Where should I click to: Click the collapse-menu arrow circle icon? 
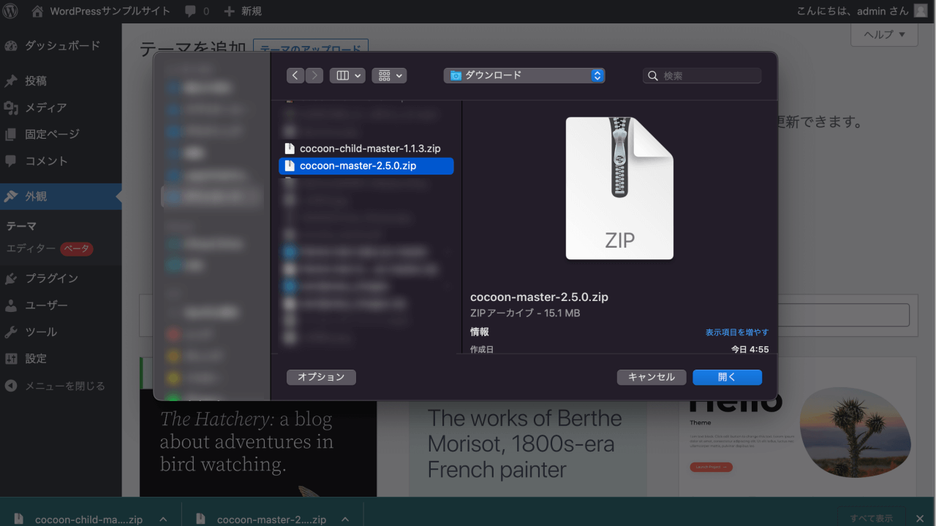click(11, 386)
